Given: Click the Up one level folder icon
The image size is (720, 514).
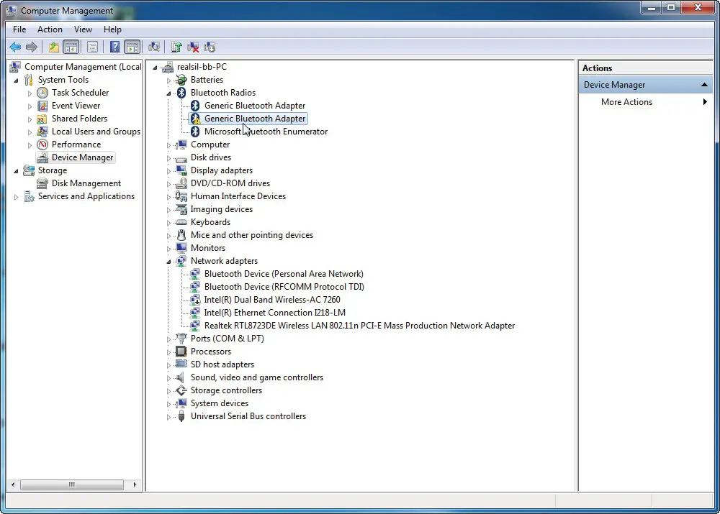Looking at the screenshot, I should tap(53, 47).
